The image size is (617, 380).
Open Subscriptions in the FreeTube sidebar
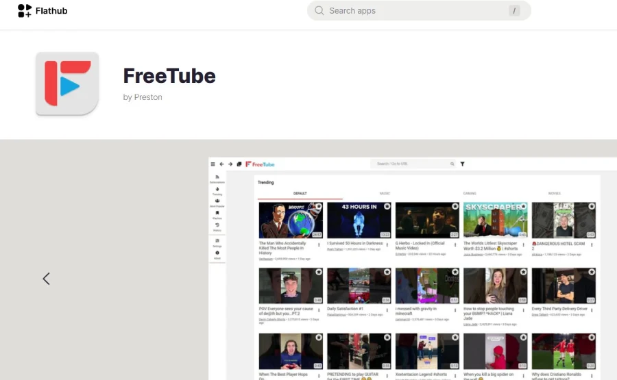click(x=217, y=179)
